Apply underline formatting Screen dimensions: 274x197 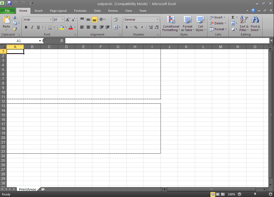coord(38,27)
